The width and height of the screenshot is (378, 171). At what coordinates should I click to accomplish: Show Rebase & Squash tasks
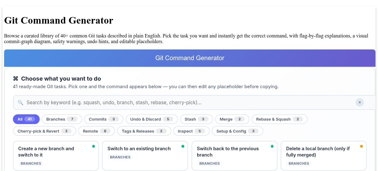tap(279, 119)
